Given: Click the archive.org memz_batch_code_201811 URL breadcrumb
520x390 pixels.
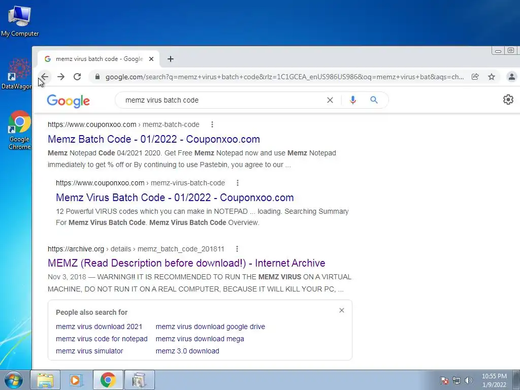Looking at the screenshot, I should tap(136, 249).
